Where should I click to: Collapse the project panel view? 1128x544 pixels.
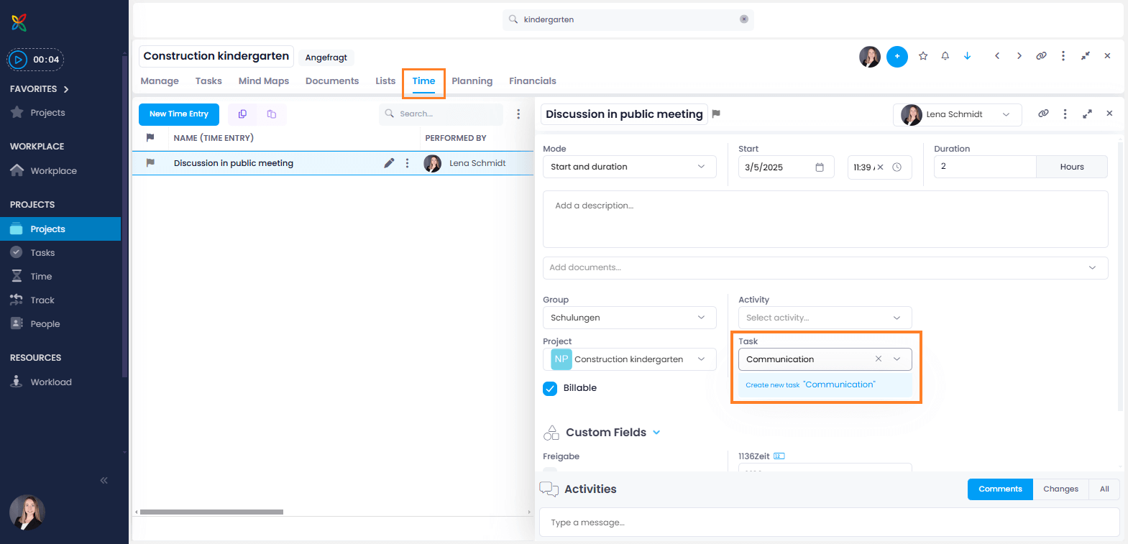click(1085, 56)
